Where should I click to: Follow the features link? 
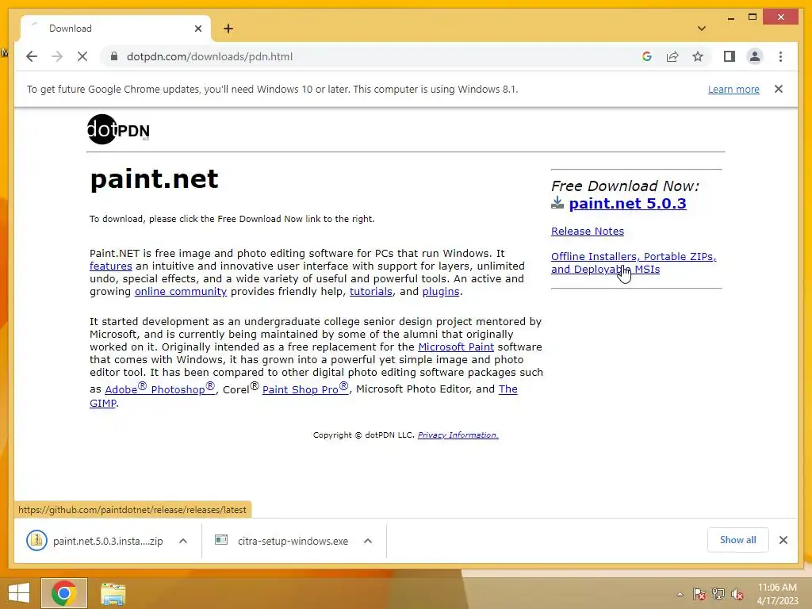[x=111, y=266]
